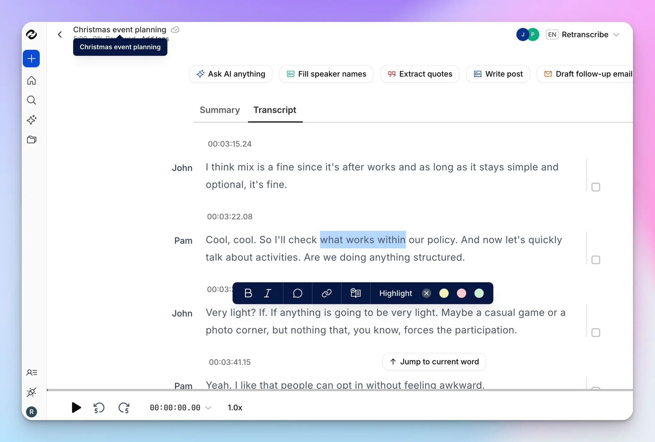Open Home from the sidebar
This screenshot has width=655, height=442.
(31, 80)
